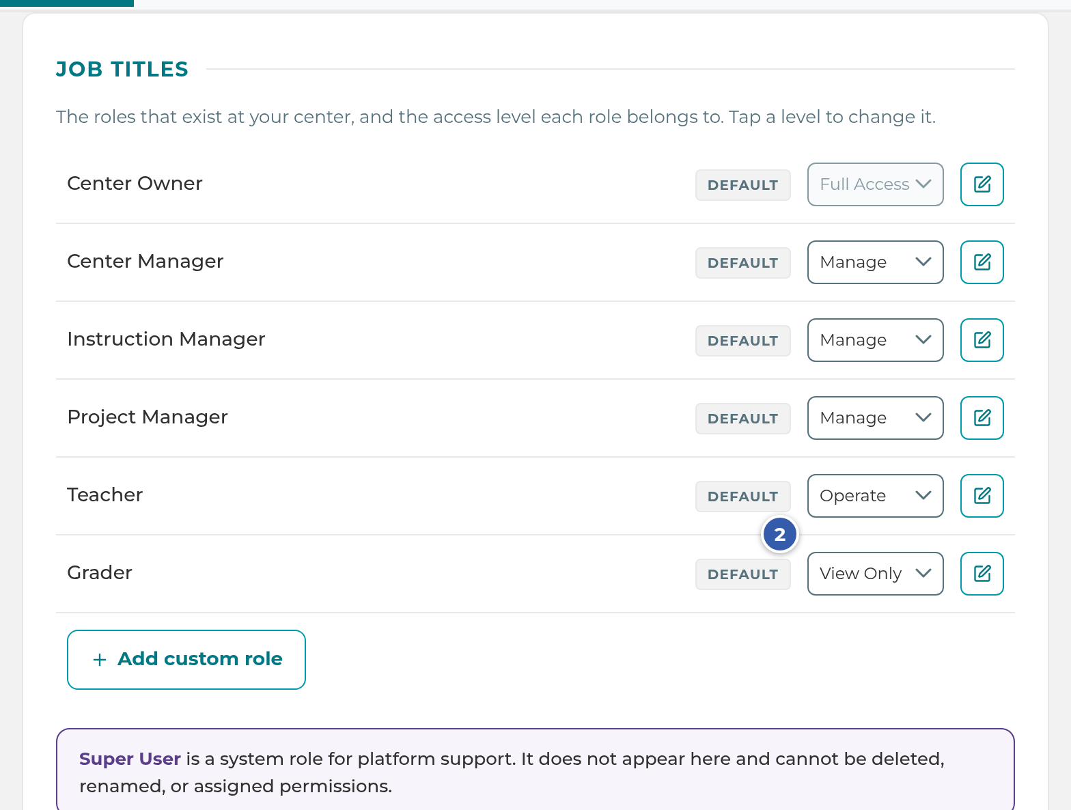Edit the Center Owner job title
Screen dimensions: 1071x810
[982, 184]
